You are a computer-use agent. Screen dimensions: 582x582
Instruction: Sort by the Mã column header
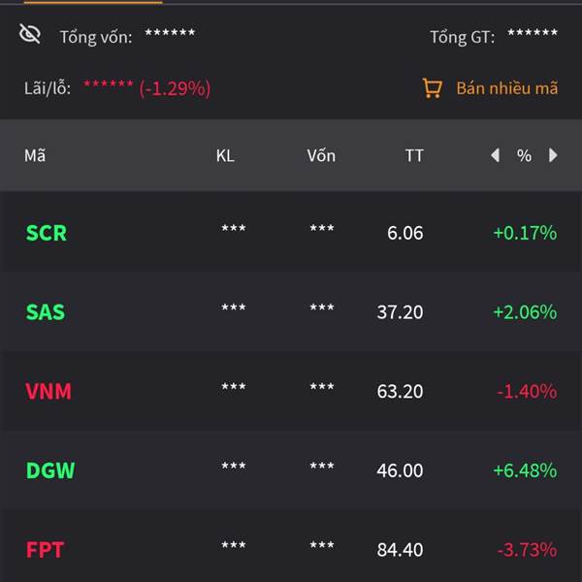pos(35,155)
